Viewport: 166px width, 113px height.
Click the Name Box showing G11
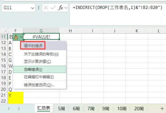click(x=18, y=8)
